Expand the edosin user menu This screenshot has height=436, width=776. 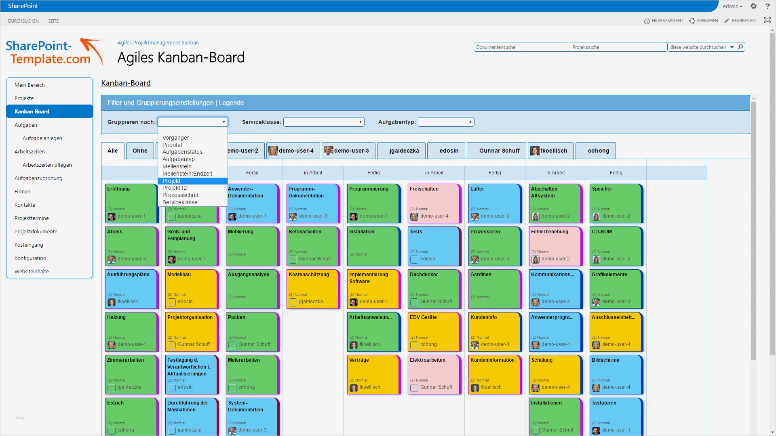[x=732, y=6]
